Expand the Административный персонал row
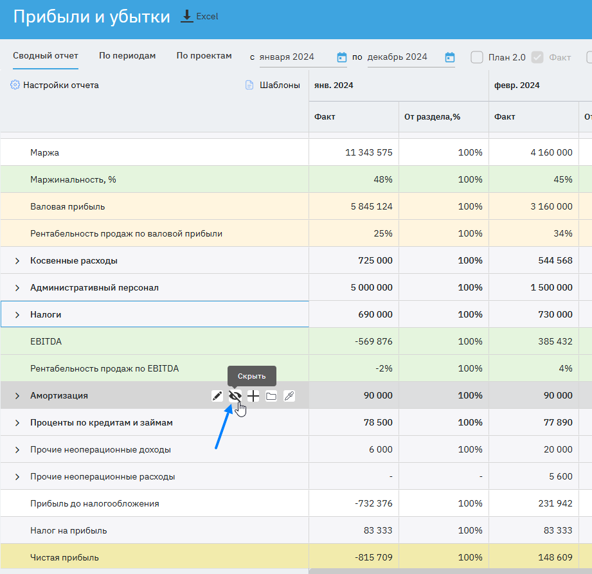This screenshot has height=574, width=592. click(x=17, y=288)
